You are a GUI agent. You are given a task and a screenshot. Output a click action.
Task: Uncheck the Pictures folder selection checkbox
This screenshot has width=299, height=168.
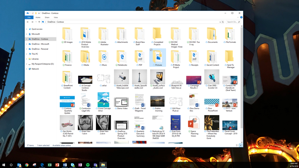click(x=151, y=50)
